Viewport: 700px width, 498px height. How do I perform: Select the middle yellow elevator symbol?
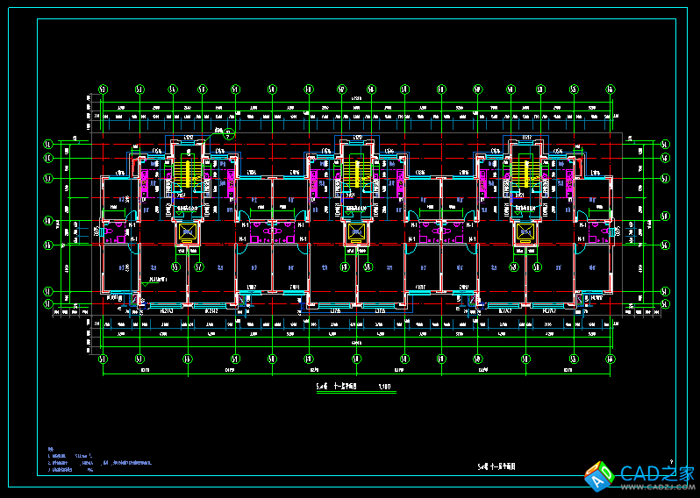[x=355, y=232]
